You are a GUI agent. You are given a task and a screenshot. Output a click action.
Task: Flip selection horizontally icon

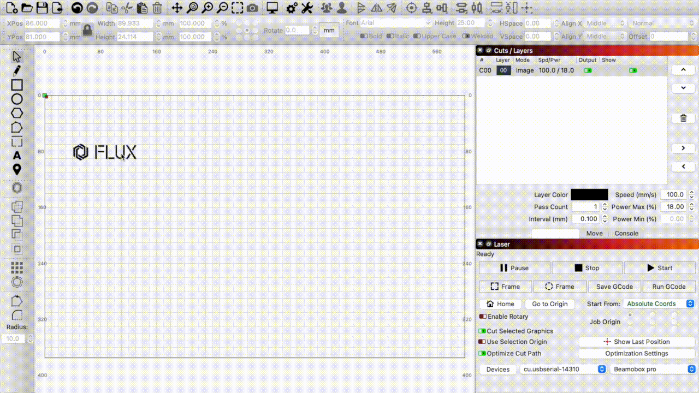click(x=376, y=8)
